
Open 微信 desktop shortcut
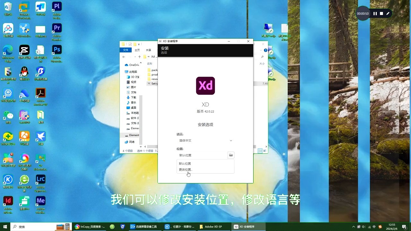pos(8,117)
